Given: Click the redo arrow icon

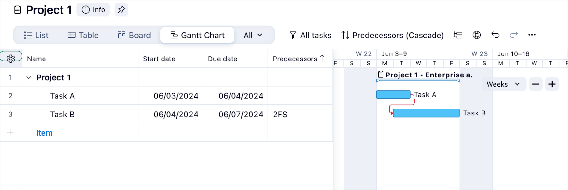Looking at the screenshot, I should pyautogui.click(x=513, y=35).
